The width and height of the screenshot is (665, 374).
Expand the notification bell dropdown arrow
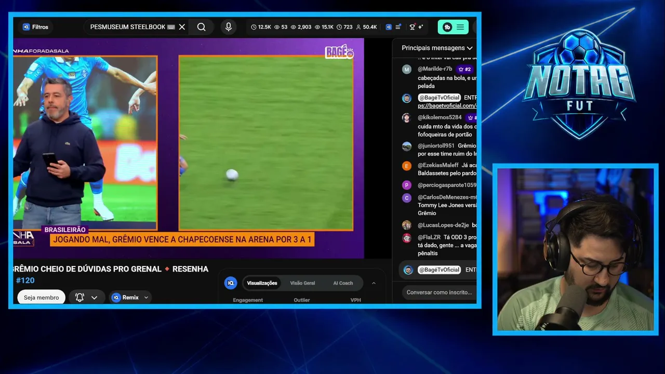[94, 298]
